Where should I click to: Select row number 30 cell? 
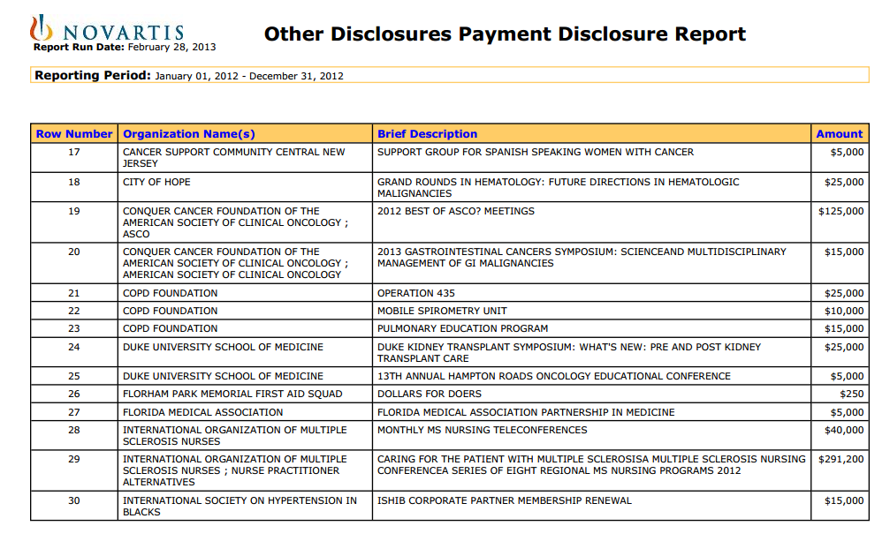coord(73,506)
